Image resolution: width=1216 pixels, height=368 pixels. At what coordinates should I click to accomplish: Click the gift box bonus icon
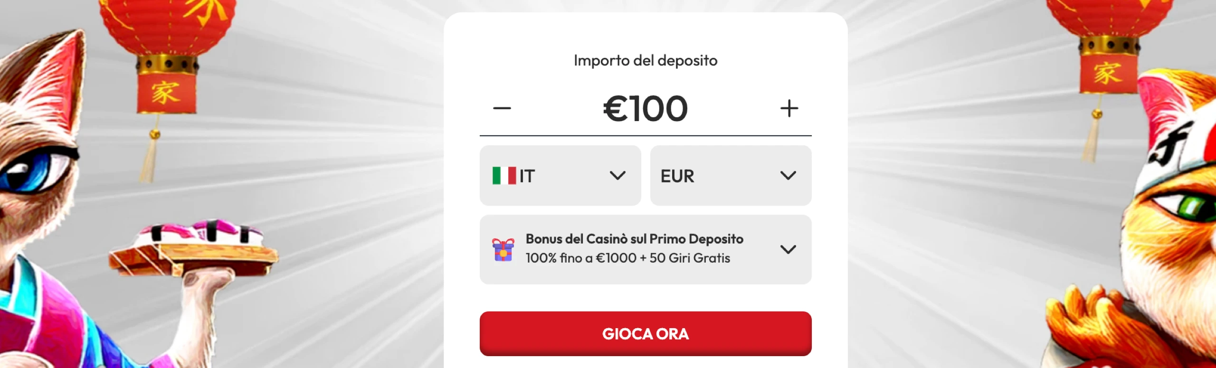pos(503,250)
